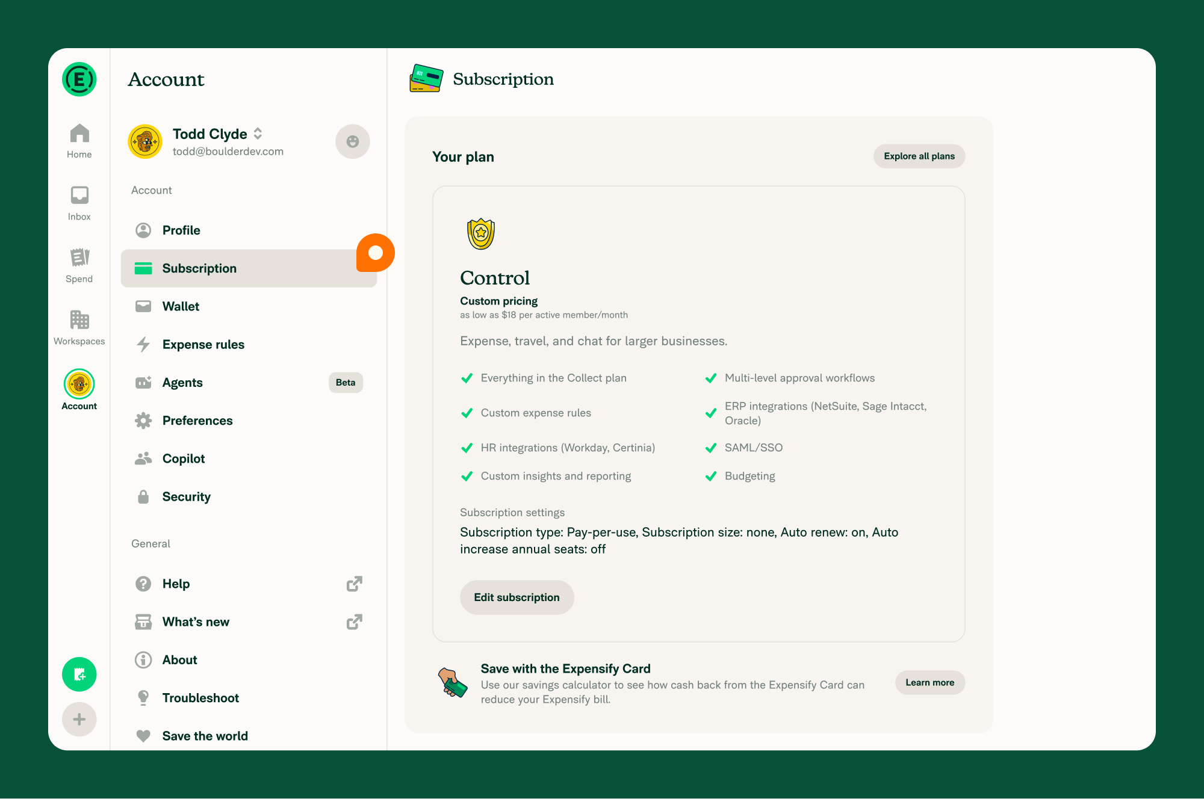Click the Wallet icon in the sidebar
The width and height of the screenshot is (1204, 799).
coord(143,306)
